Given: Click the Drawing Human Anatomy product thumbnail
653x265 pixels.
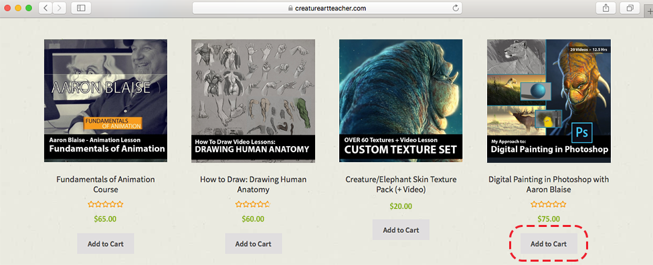Looking at the screenshot, I should 253,101.
